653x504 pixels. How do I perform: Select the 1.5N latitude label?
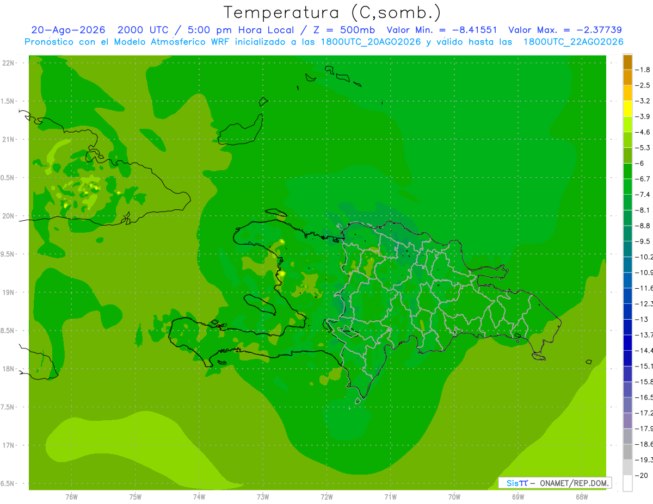click(7, 101)
